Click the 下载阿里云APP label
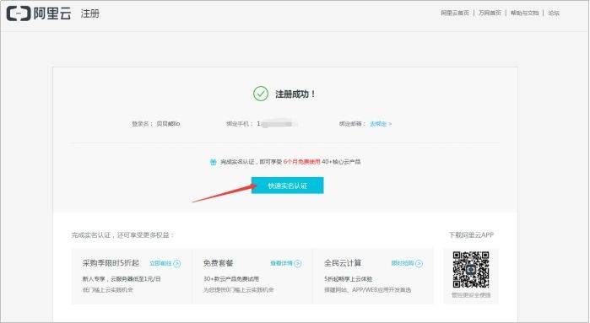This screenshot has width=590, height=323. pos(471,235)
